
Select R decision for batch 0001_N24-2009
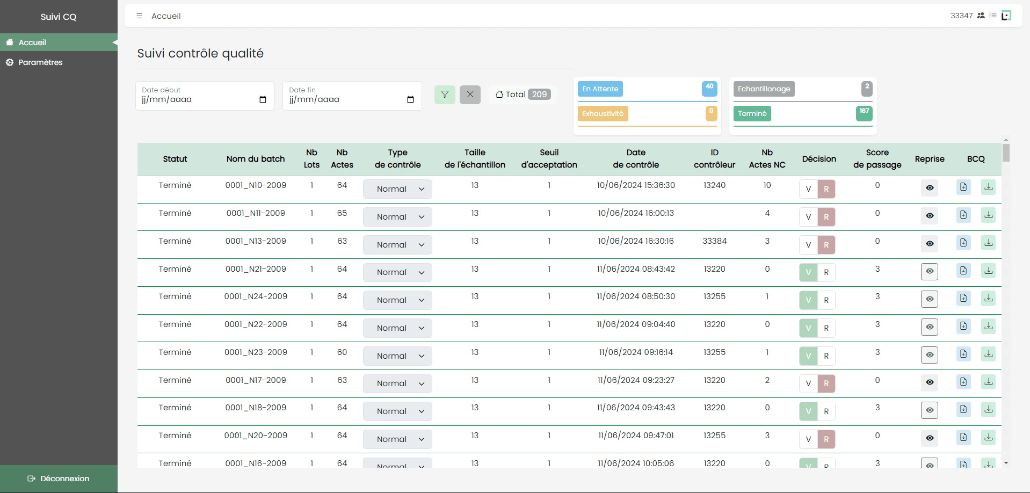826,300
